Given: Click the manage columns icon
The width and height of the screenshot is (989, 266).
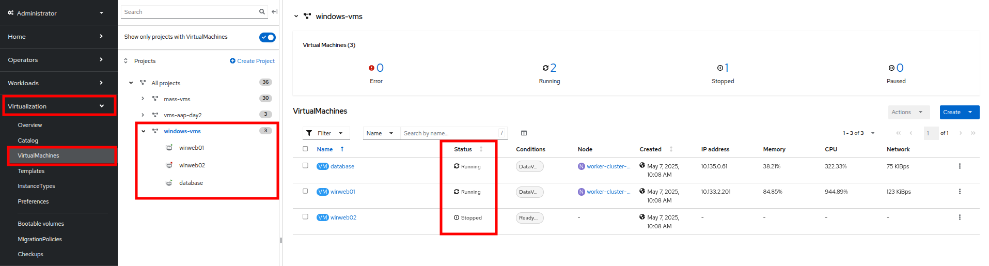Looking at the screenshot, I should pyautogui.click(x=524, y=133).
